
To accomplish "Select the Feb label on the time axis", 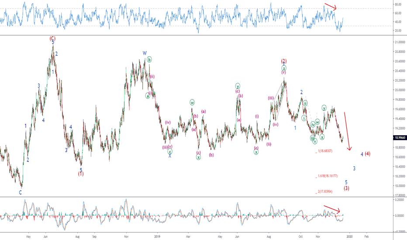I will click(366, 236).
